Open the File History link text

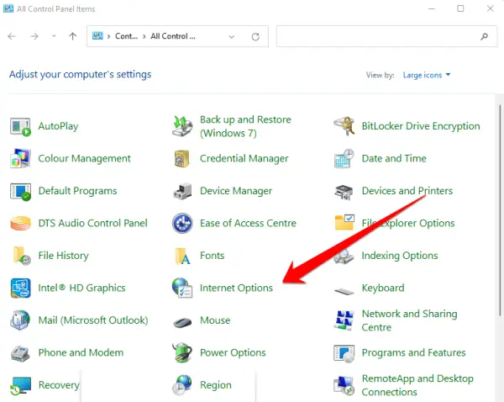63,256
